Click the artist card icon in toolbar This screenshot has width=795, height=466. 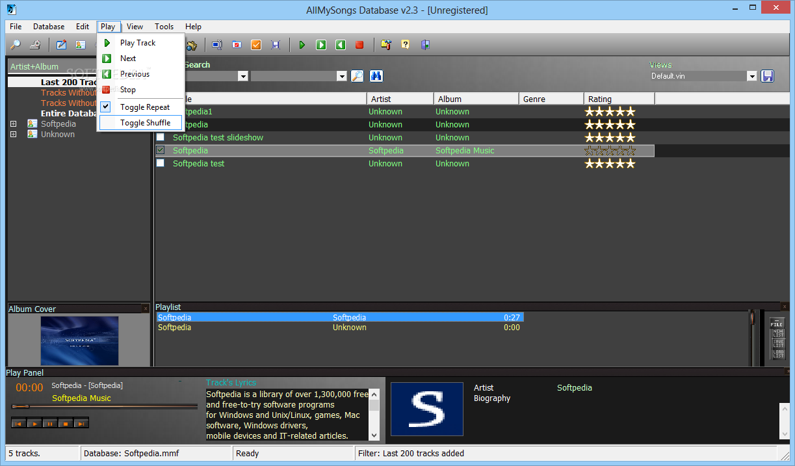pyautogui.click(x=81, y=45)
